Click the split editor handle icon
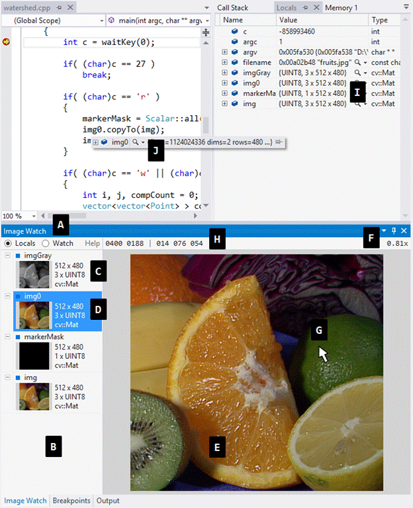This screenshot has height=508, width=413. click(206, 32)
